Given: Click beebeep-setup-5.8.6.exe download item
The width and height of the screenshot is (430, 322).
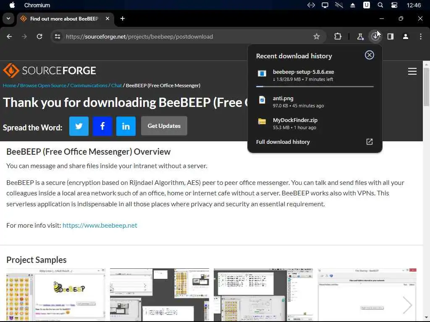Looking at the screenshot, I should pos(315,76).
